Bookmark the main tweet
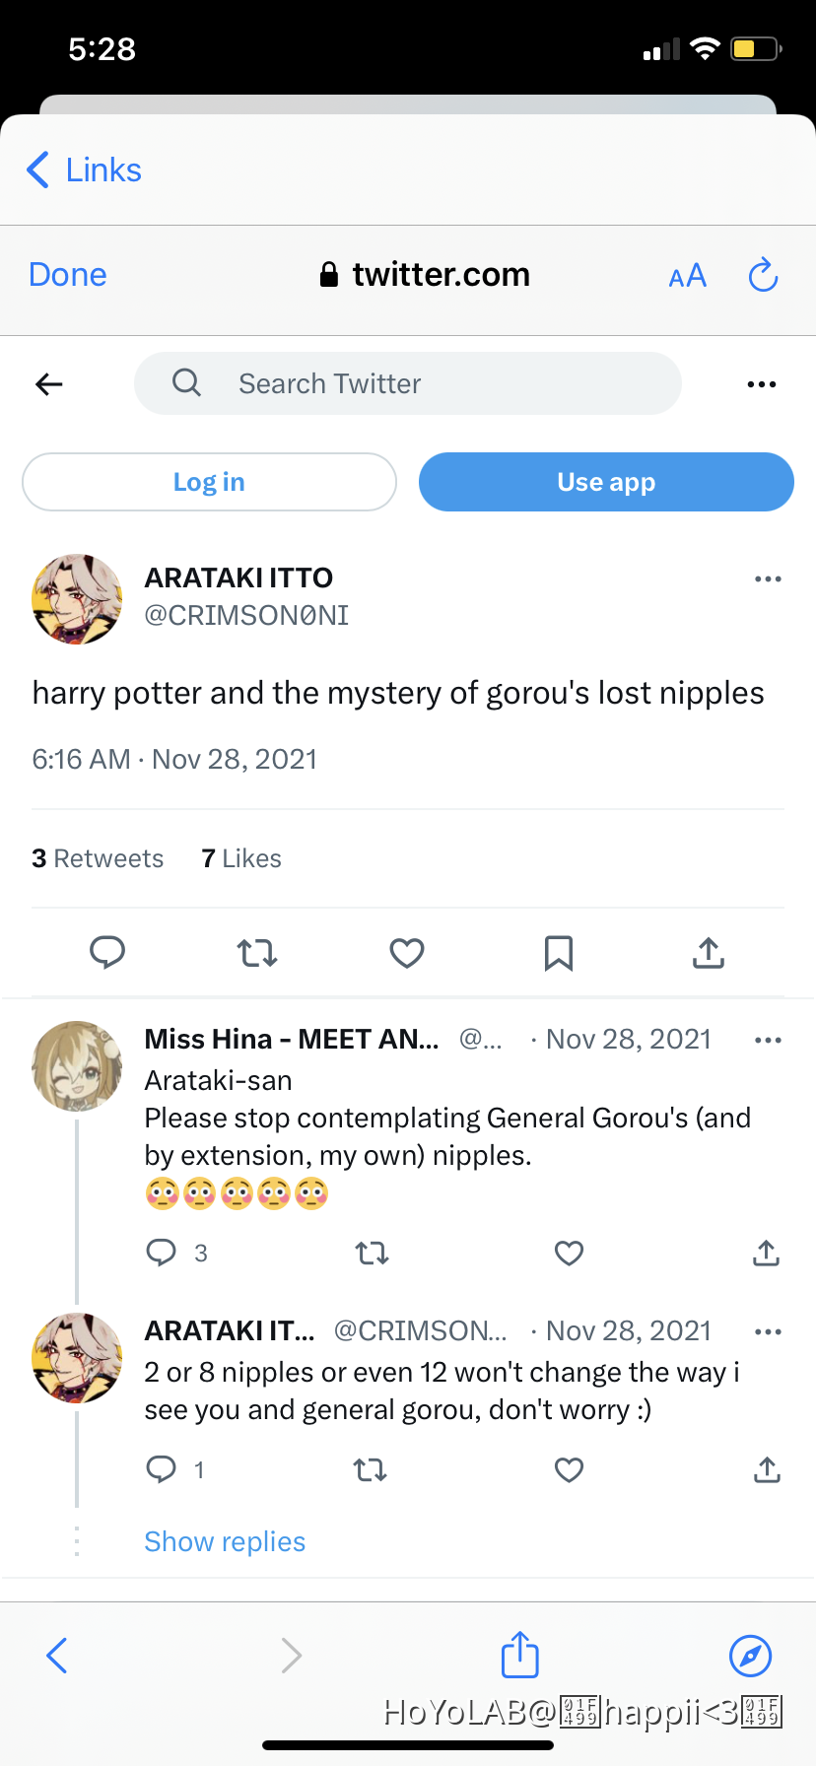Image resolution: width=816 pixels, height=1766 pixels. point(558,952)
